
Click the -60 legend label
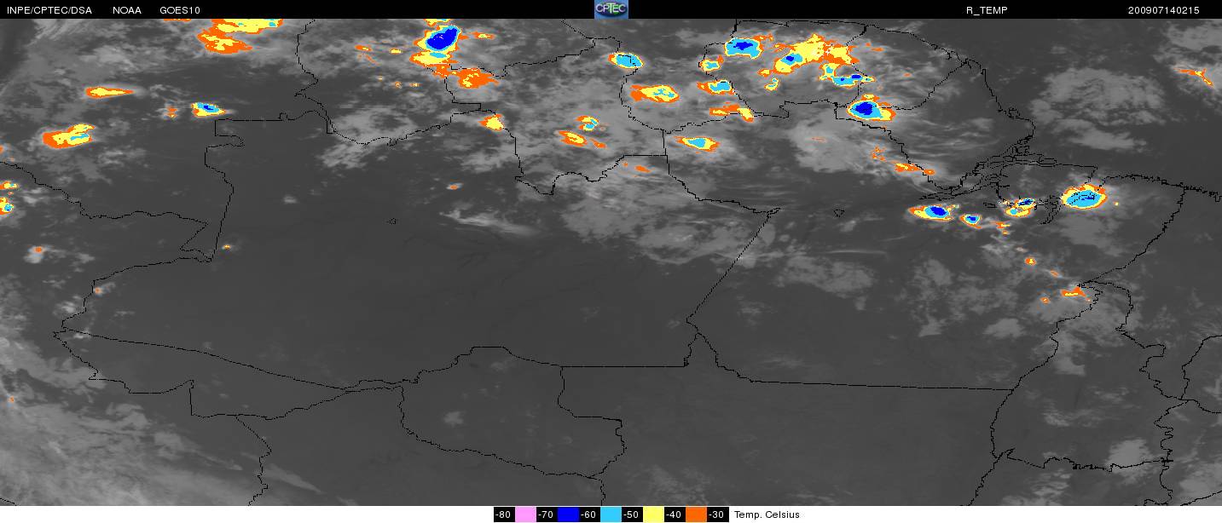point(589,514)
